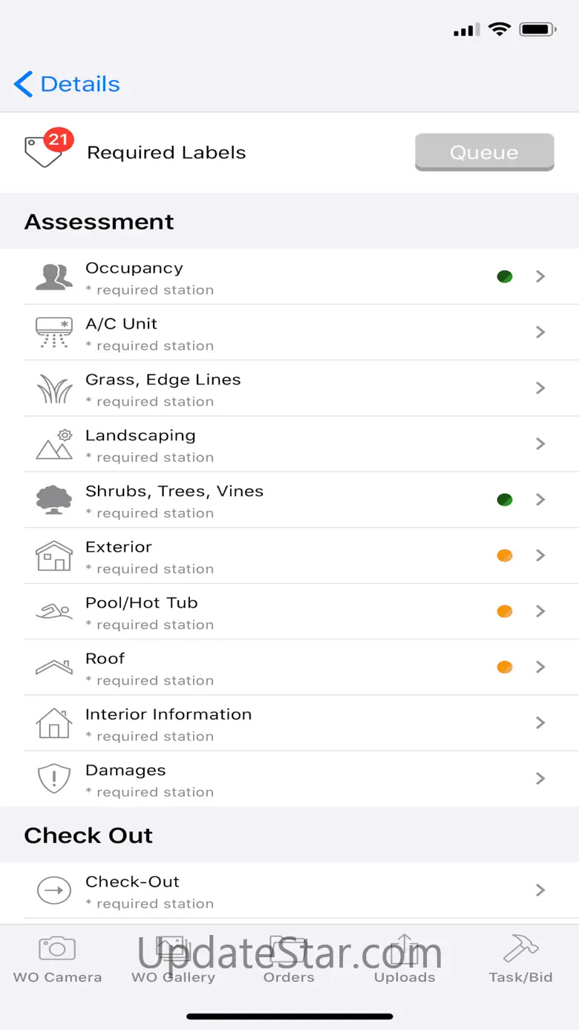
Task: Click the green status dot for Occupancy
Action: 505,277
